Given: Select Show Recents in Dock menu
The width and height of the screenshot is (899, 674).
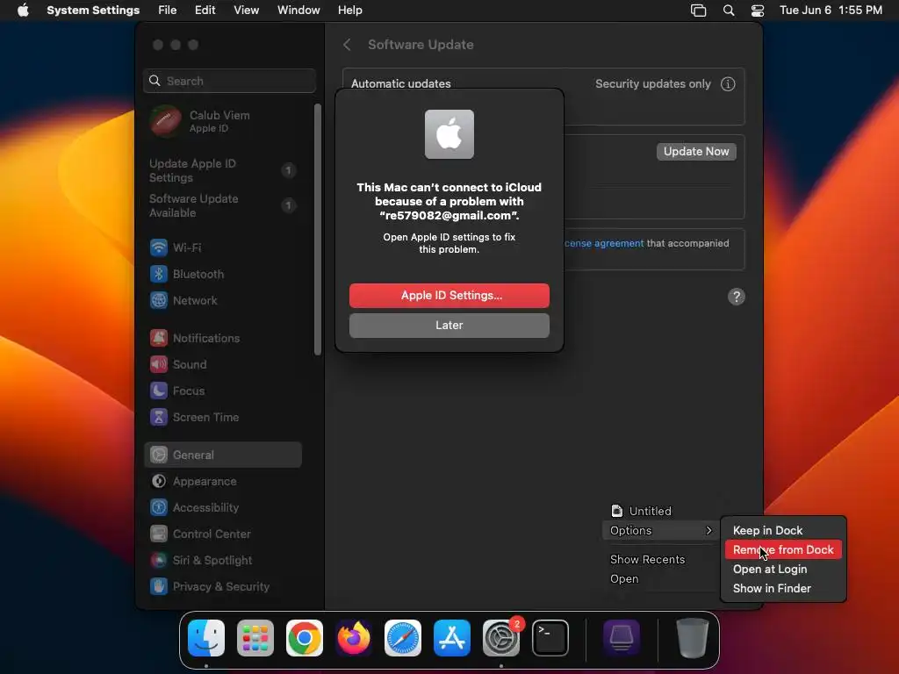Looking at the screenshot, I should [660, 560].
